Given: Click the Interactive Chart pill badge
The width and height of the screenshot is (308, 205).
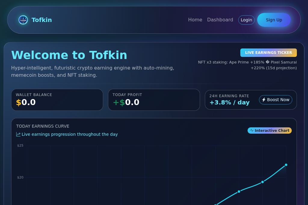Looking at the screenshot, I should [x=269, y=130].
